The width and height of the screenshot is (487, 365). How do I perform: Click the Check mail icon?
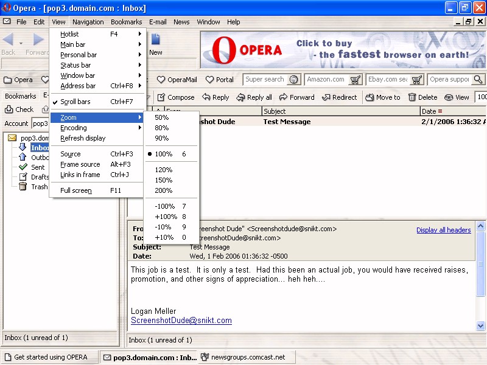9,109
